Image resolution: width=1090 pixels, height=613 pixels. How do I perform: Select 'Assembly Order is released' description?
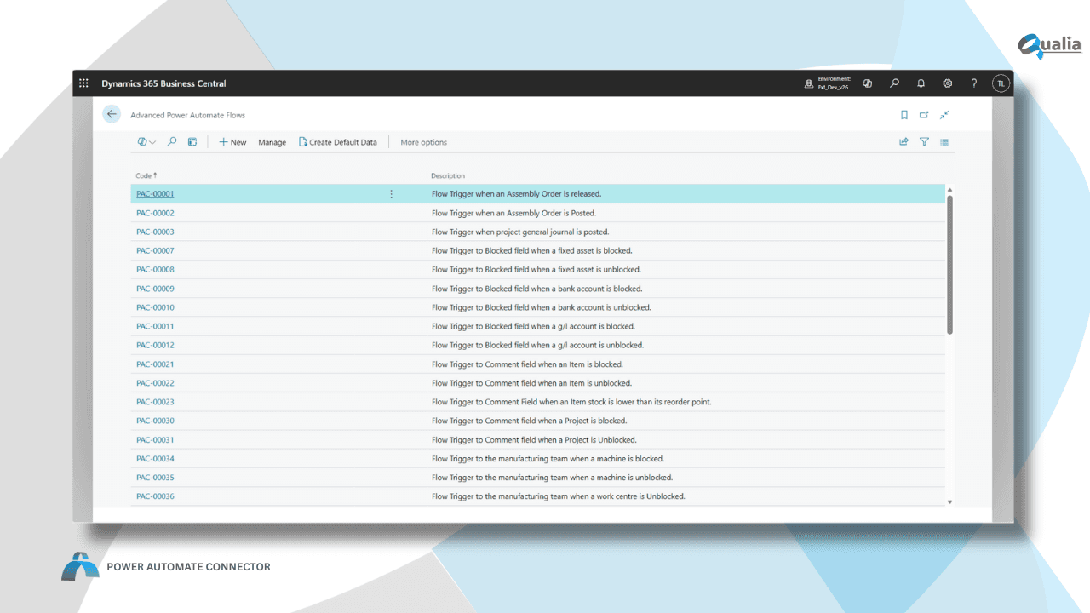[516, 194]
